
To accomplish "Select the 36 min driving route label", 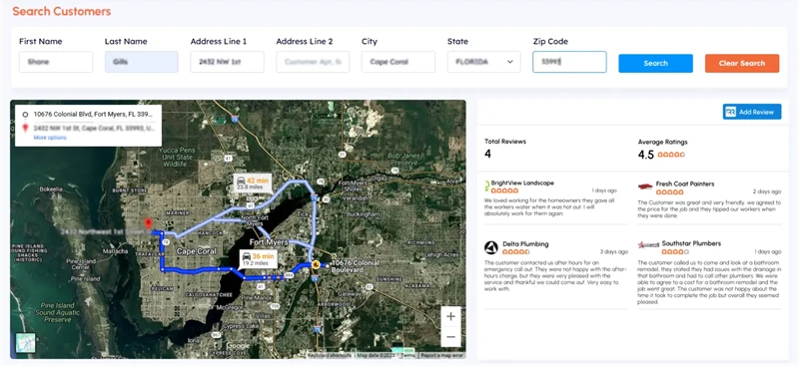I will (x=258, y=259).
